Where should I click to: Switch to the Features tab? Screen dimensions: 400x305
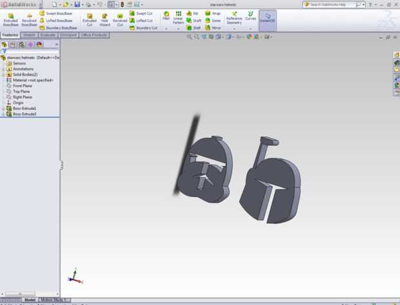click(10, 35)
